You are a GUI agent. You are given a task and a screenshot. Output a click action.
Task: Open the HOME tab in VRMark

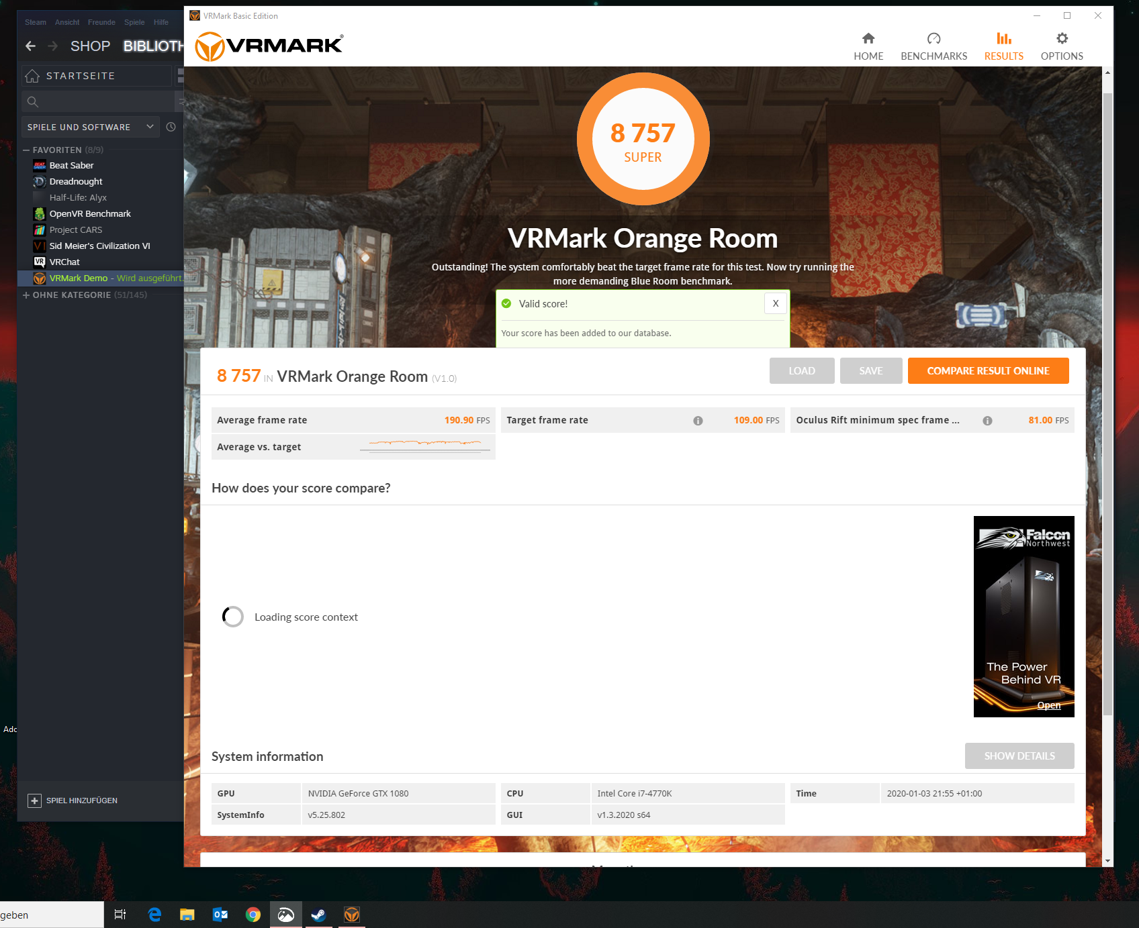pos(868,46)
